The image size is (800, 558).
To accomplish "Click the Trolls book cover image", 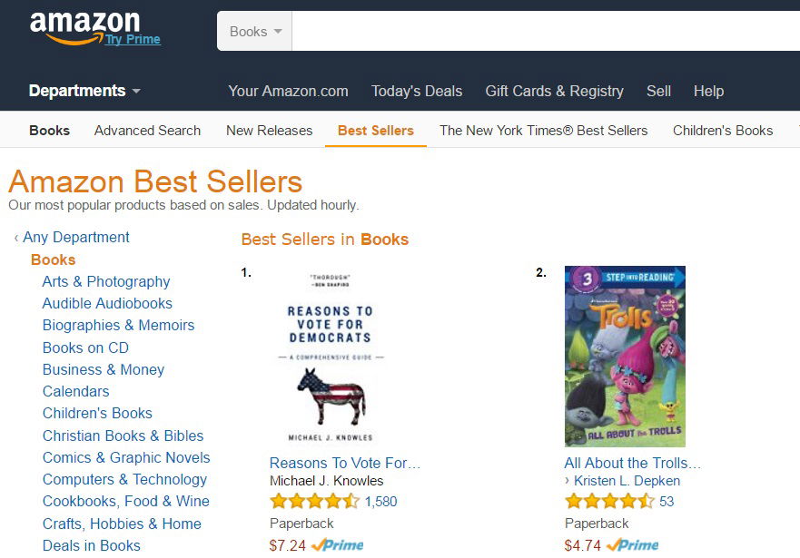I will pos(625,357).
